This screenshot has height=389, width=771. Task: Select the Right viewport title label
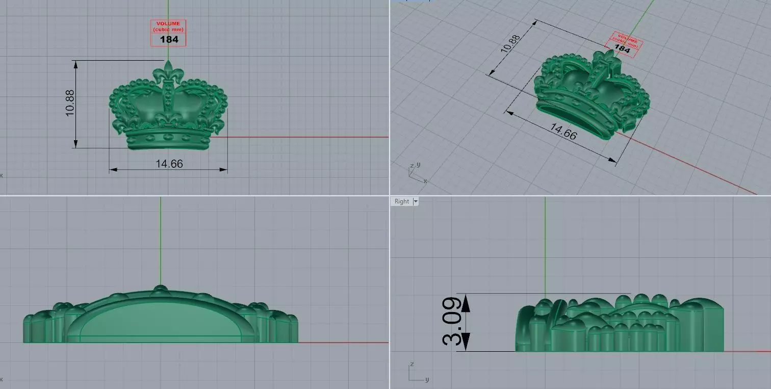(402, 201)
